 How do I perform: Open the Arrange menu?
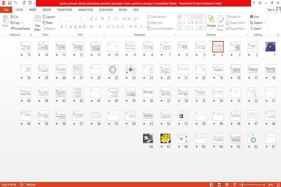[211, 22]
